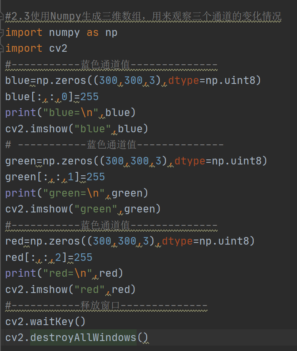Click "numpy" in the import statement
Image resolution: width=297 pixels, height=351 pixels.
[64, 33]
